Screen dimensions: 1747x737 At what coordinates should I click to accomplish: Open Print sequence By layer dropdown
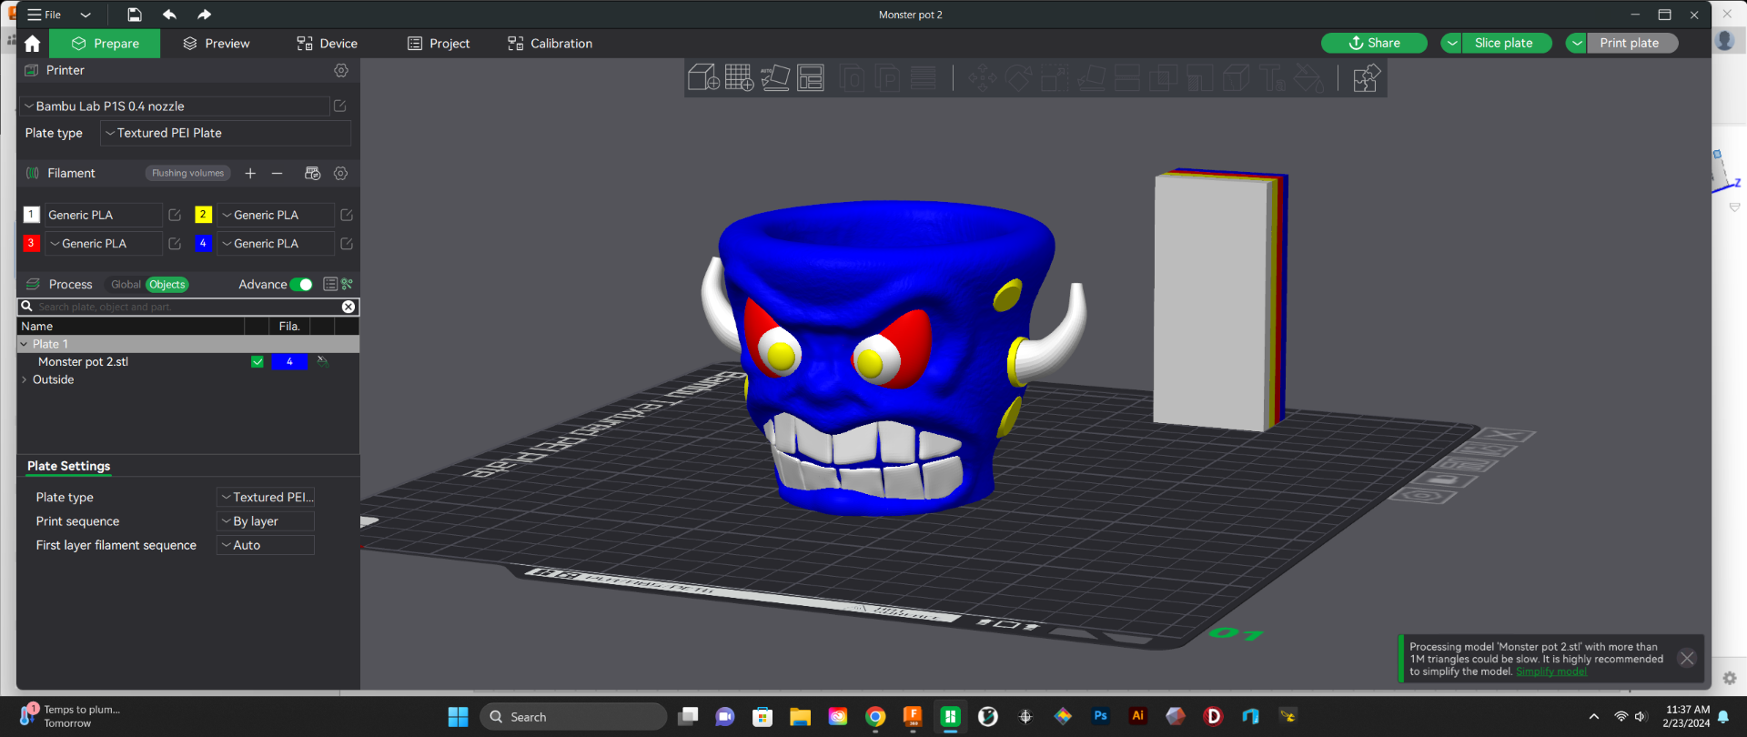(x=266, y=521)
